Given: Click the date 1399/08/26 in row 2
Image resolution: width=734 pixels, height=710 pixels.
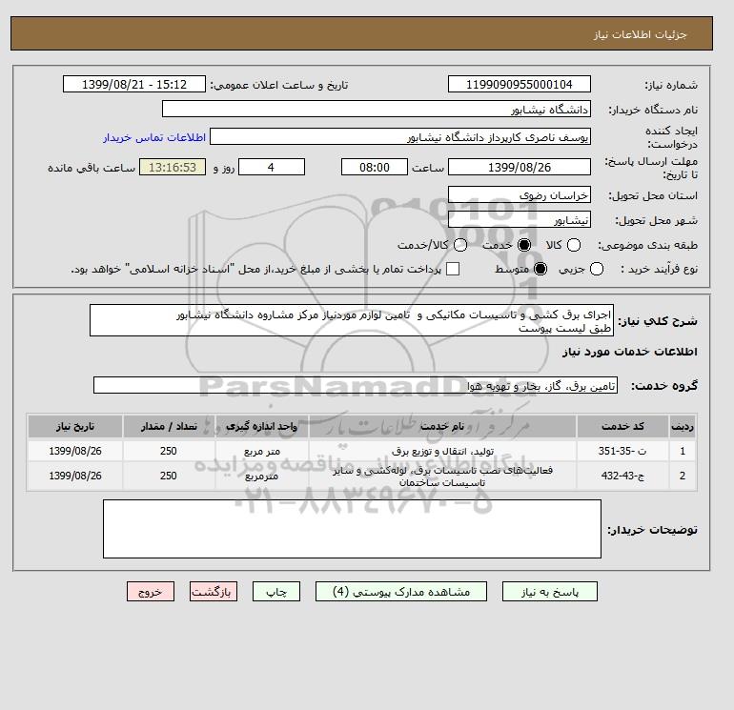Looking at the screenshot, I should tap(75, 476).
